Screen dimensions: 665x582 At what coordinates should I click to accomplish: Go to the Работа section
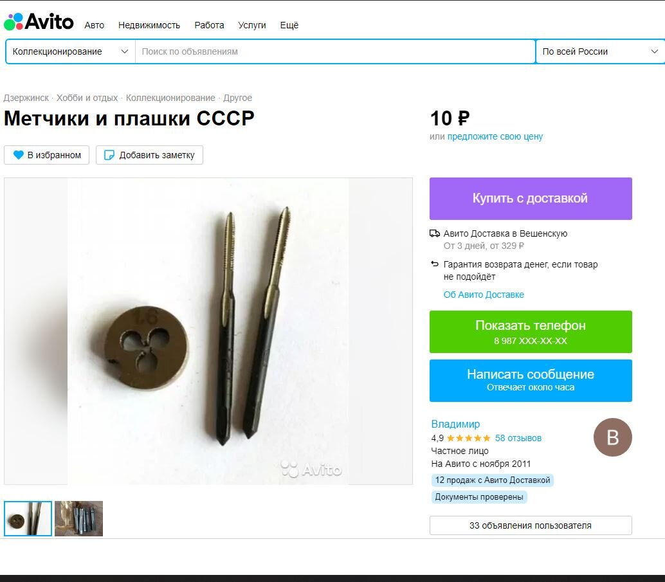[x=209, y=26]
